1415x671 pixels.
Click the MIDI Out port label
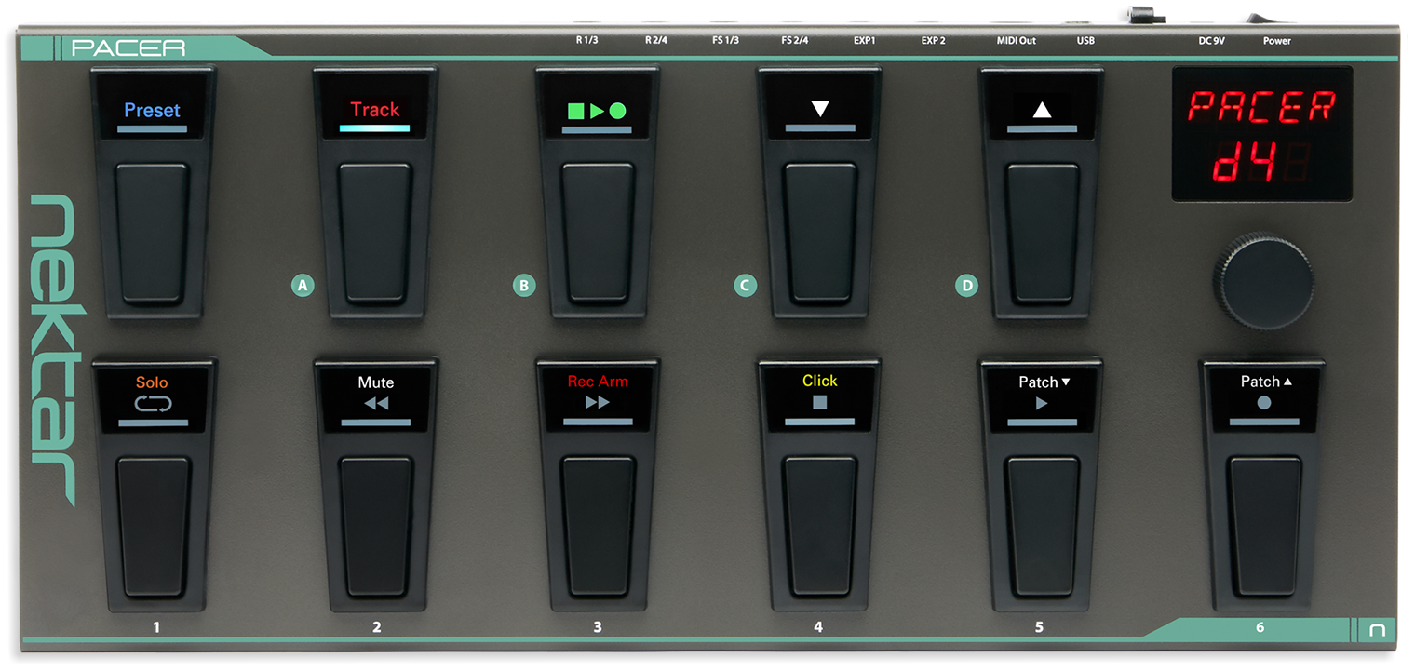(x=1016, y=41)
